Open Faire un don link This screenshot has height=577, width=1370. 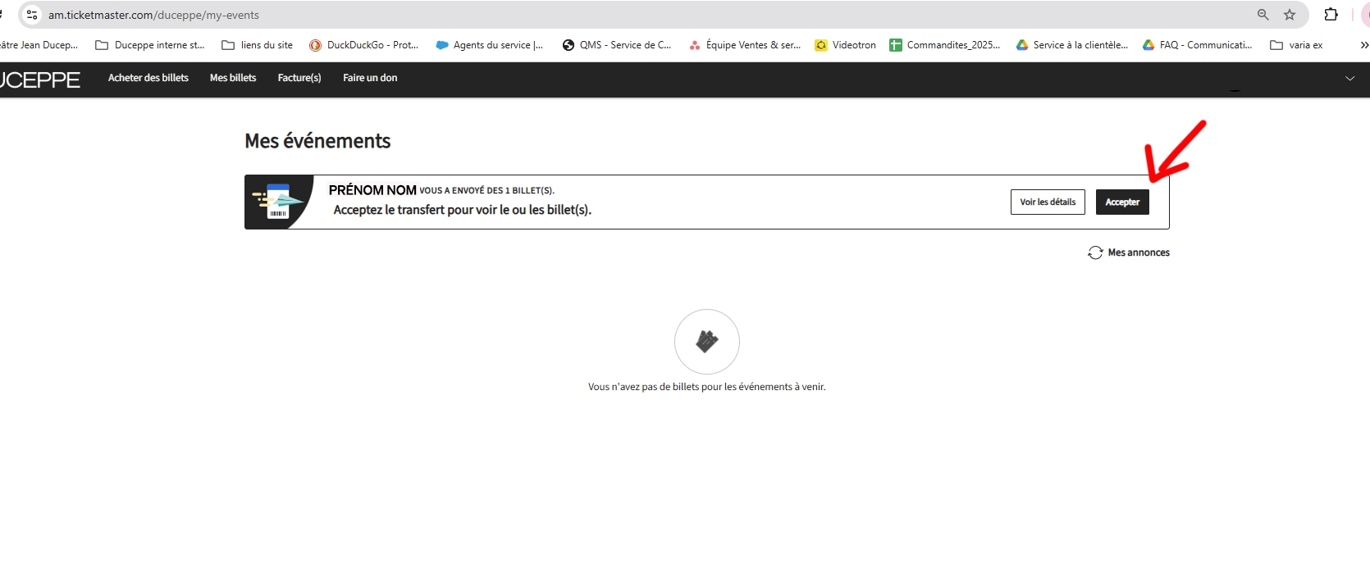click(370, 78)
